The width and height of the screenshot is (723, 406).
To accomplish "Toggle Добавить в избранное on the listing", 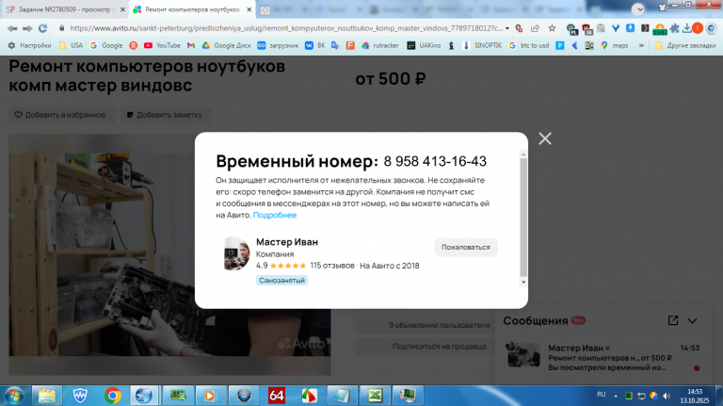I will click(x=60, y=115).
